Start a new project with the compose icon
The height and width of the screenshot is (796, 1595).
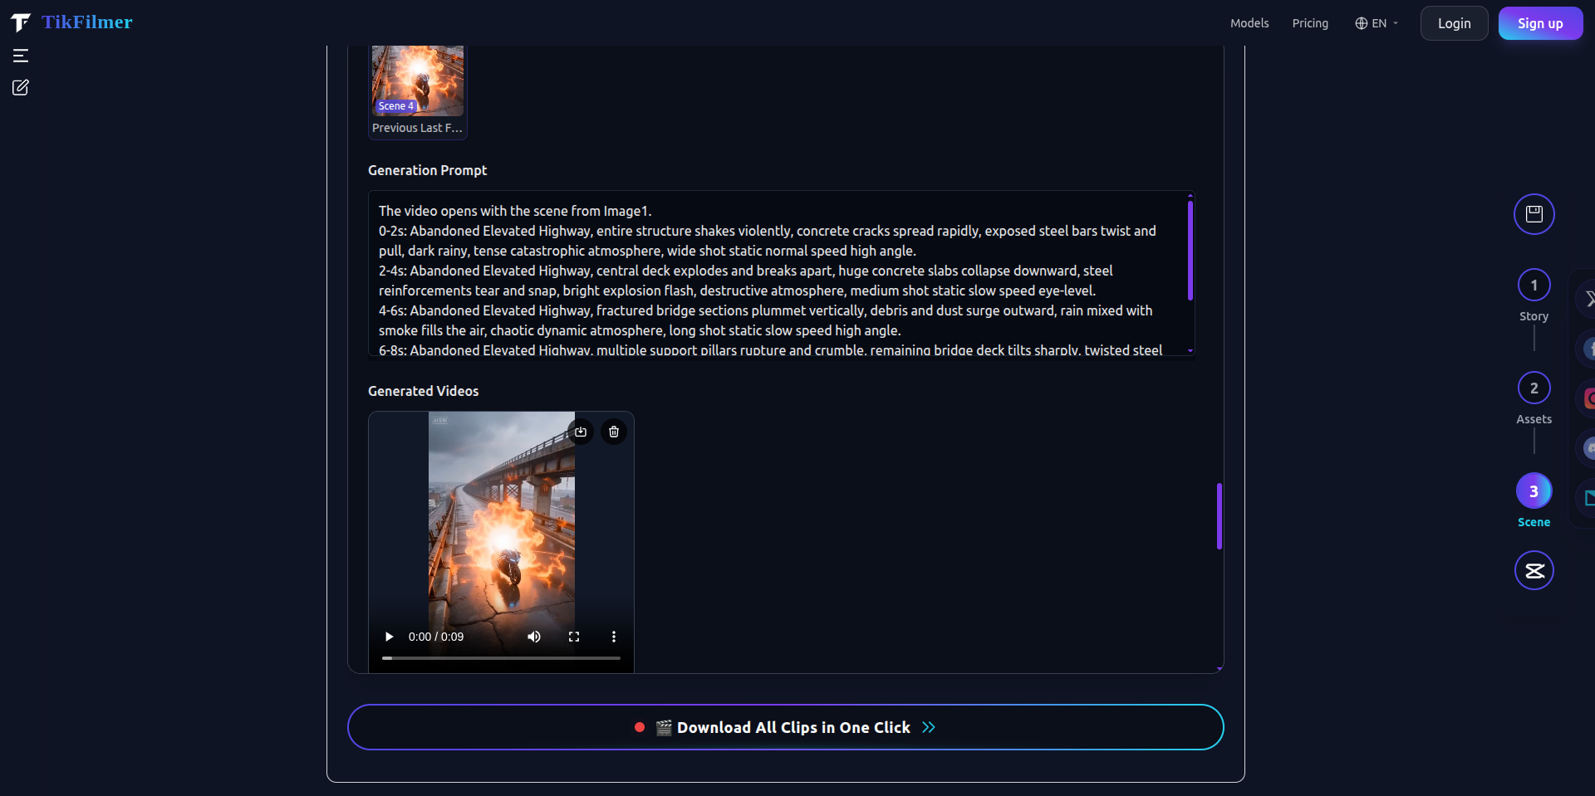[x=21, y=87]
